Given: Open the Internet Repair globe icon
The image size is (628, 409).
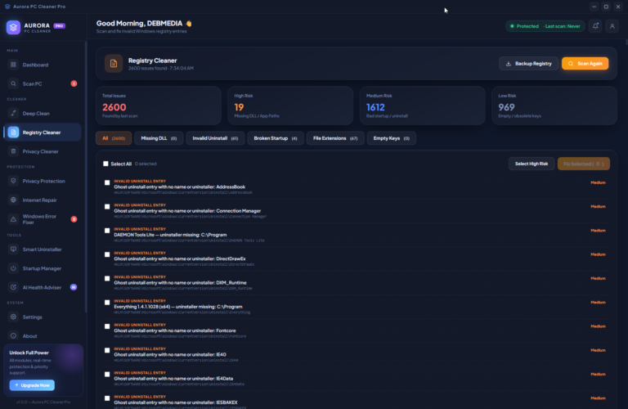Looking at the screenshot, I should tap(13, 200).
